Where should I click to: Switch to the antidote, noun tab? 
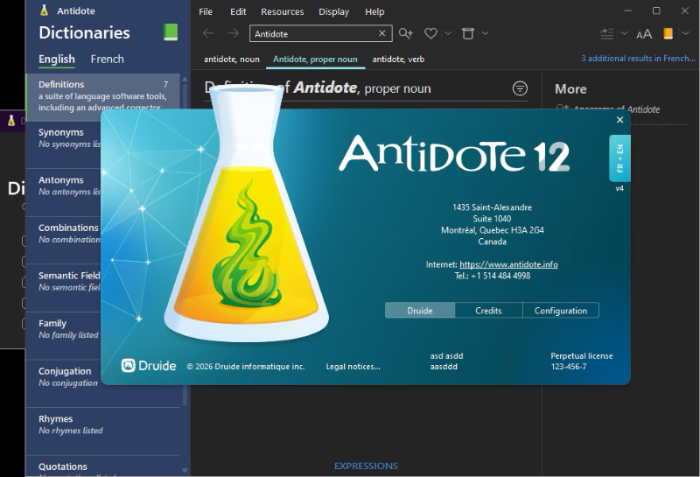click(232, 59)
